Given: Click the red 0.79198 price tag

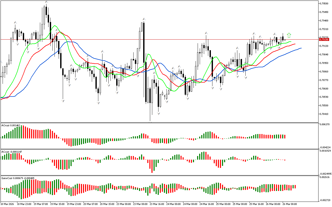Looking at the screenshot, I should tap(324, 39).
